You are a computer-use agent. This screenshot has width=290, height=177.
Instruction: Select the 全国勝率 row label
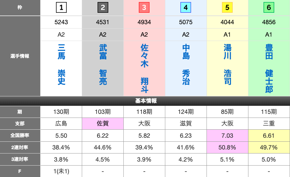click(x=20, y=135)
